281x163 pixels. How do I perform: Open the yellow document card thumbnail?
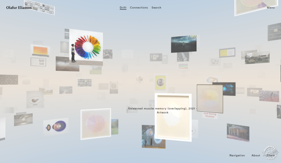(227, 52)
